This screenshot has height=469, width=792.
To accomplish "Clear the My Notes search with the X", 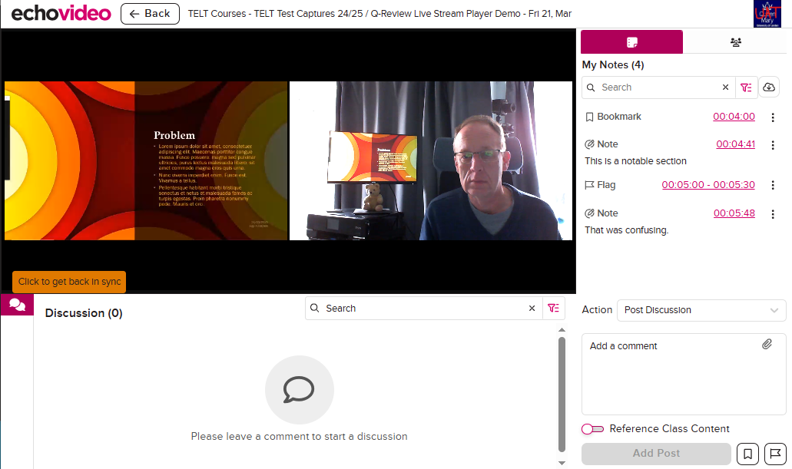I will (x=725, y=87).
